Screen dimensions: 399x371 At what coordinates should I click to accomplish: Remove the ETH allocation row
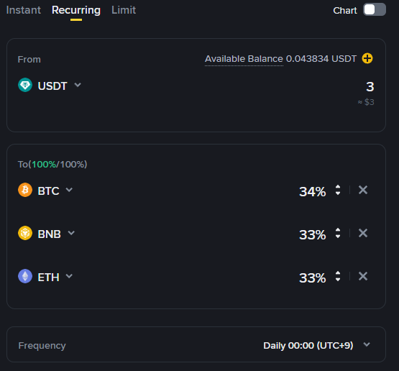[363, 276]
